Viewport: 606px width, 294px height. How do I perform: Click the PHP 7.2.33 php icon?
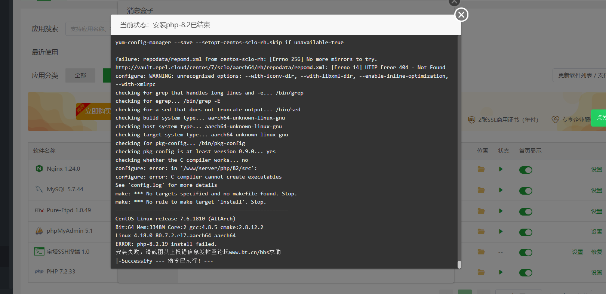(39, 272)
